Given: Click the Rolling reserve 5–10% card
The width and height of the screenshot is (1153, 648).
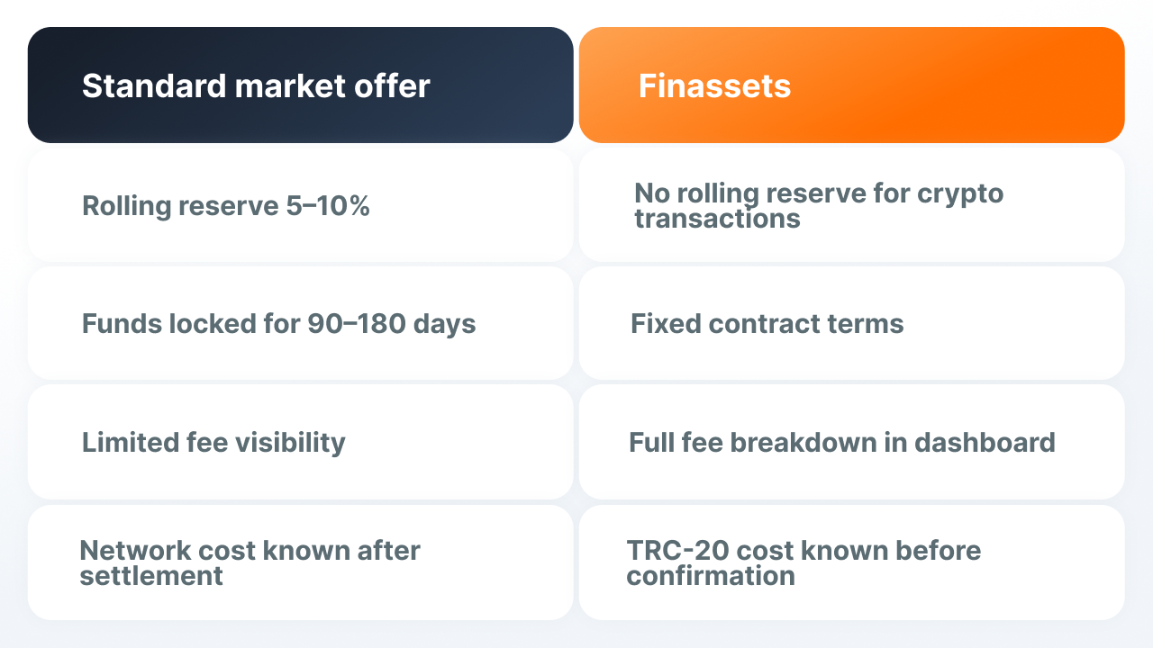Looking at the screenshot, I should [301, 205].
